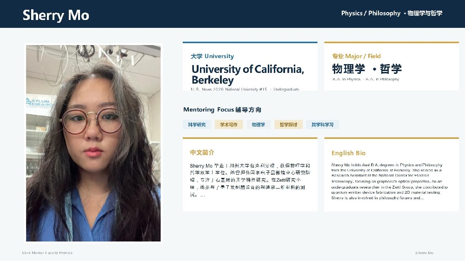
Task: Click the 跨学科学习 tag
Action: tap(322, 125)
